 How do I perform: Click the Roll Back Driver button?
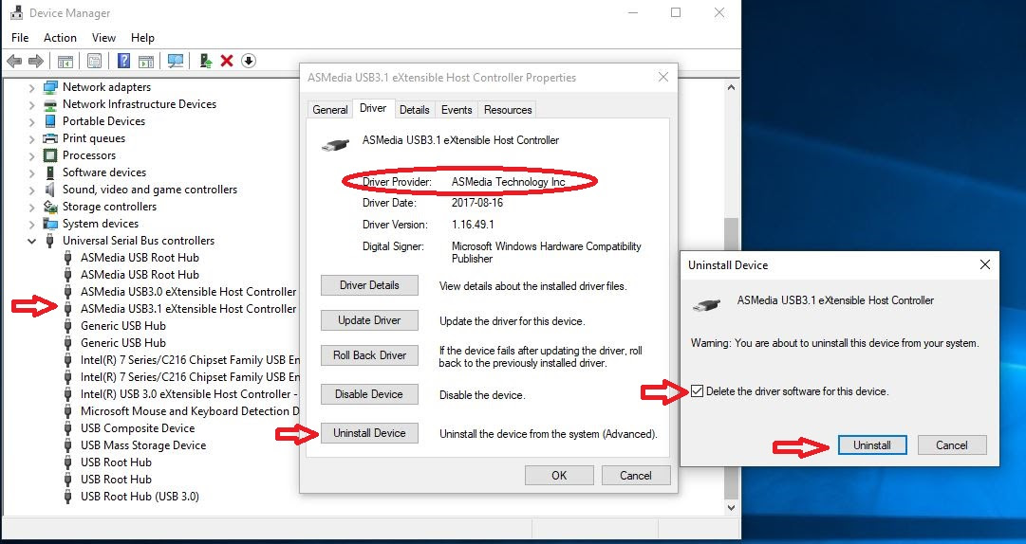pyautogui.click(x=369, y=355)
